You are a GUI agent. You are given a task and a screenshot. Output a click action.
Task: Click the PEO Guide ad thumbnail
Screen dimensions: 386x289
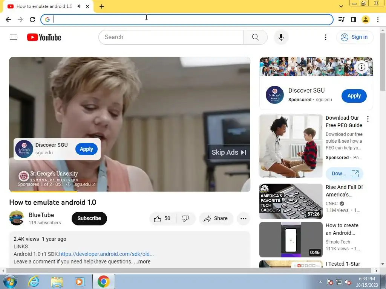point(291,146)
